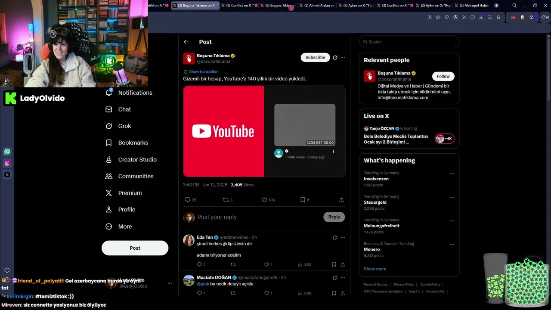Viewport: 551px width, 310px height.
Task: Expand the More menu in the X sidebar
Action: (119, 226)
